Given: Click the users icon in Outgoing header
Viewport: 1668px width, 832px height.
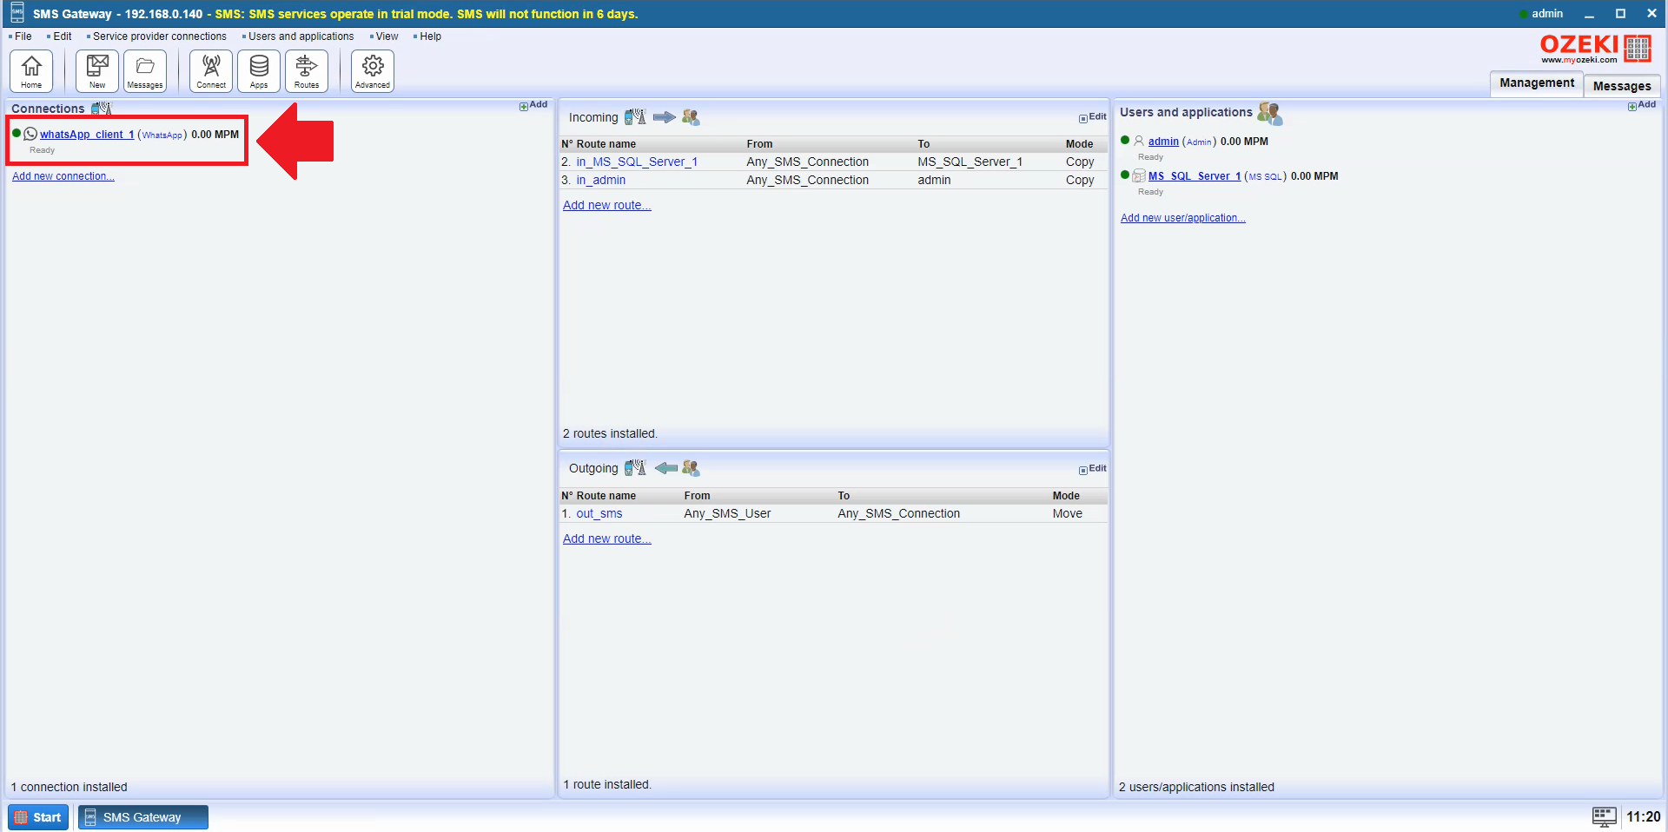Looking at the screenshot, I should (x=691, y=467).
